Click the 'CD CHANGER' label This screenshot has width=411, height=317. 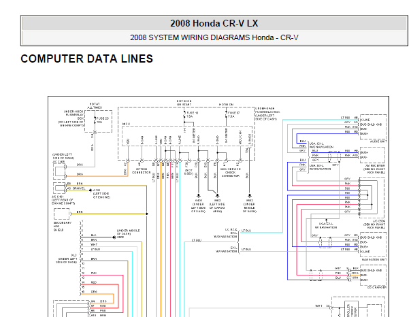(x=377, y=287)
